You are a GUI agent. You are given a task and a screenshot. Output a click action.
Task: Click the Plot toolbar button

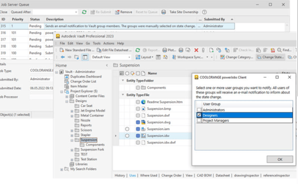[169, 50]
